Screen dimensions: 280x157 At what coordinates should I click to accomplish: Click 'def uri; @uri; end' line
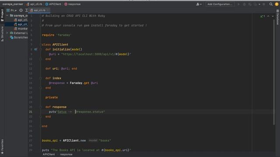(x=61, y=68)
